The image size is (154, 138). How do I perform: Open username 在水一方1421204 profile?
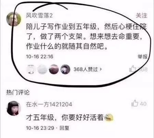pos(49,104)
